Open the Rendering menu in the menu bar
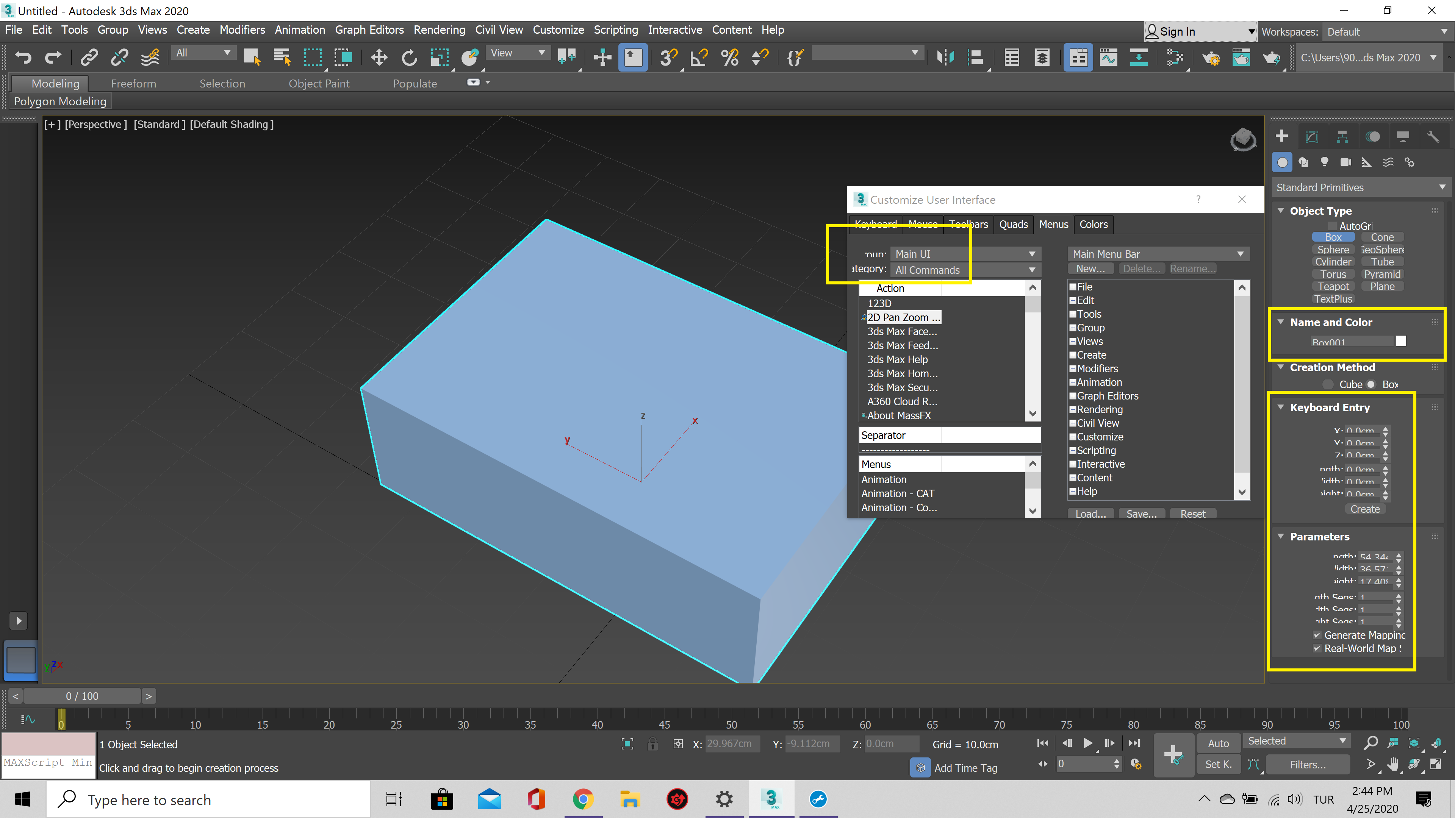 point(440,30)
